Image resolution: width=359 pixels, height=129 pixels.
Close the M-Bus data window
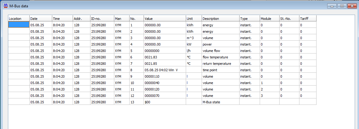point(352,6)
